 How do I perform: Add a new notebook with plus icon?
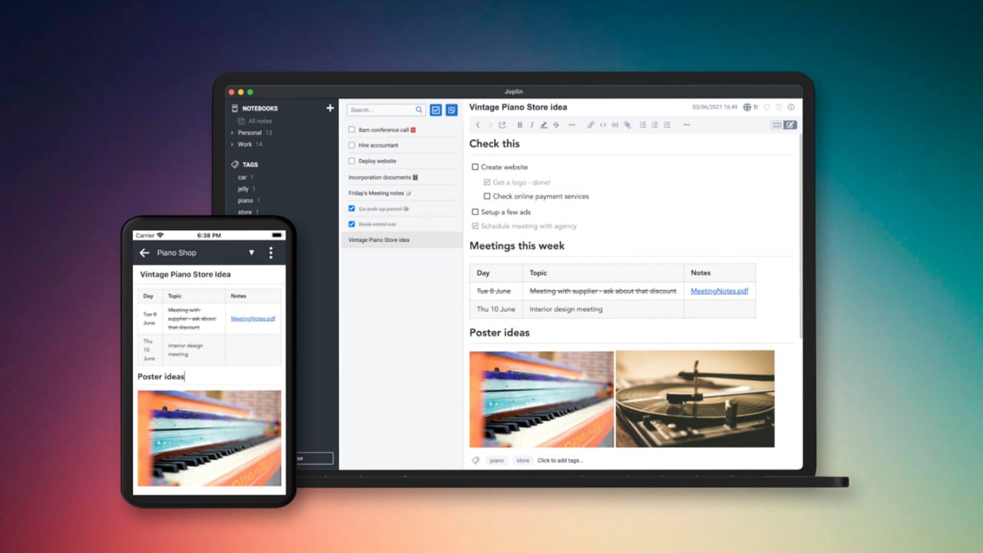(330, 108)
